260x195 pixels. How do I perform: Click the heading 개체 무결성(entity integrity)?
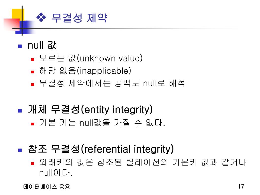click(x=90, y=110)
